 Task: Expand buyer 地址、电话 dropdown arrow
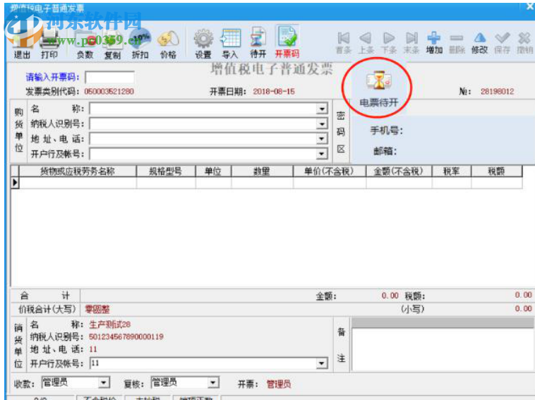point(321,138)
